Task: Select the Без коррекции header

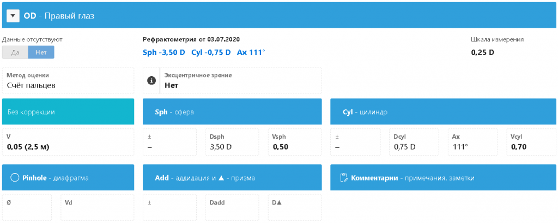Action: coord(68,112)
